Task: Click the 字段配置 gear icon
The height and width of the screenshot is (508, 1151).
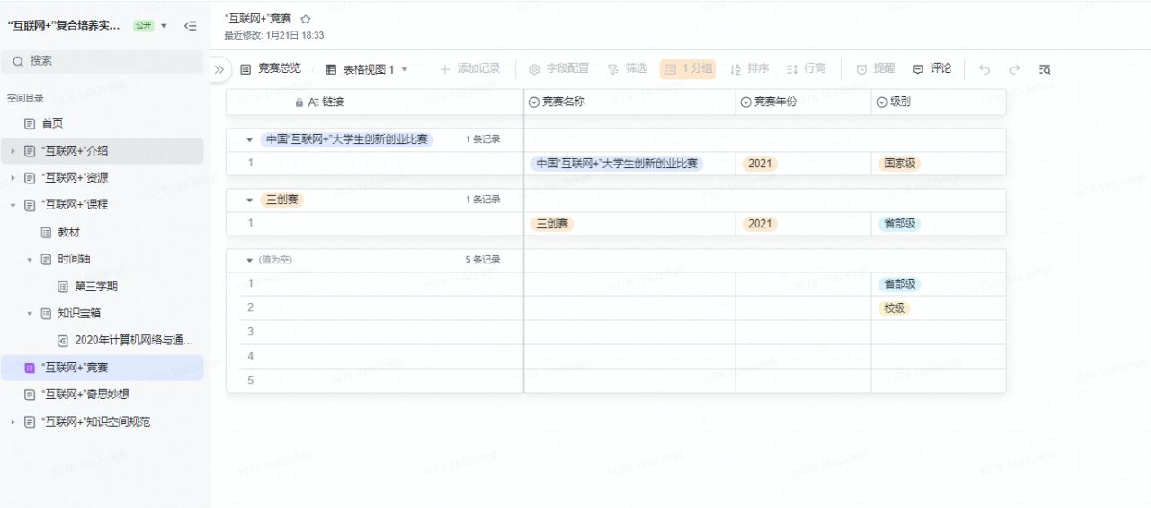Action: click(x=534, y=69)
